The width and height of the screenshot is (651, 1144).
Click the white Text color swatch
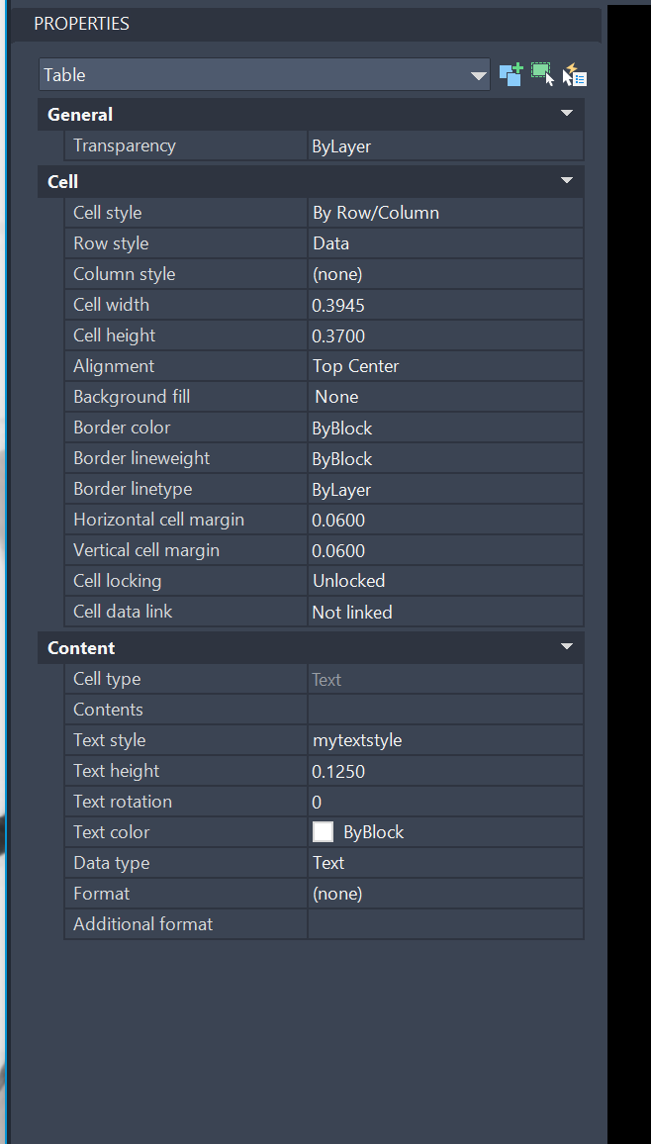click(323, 832)
